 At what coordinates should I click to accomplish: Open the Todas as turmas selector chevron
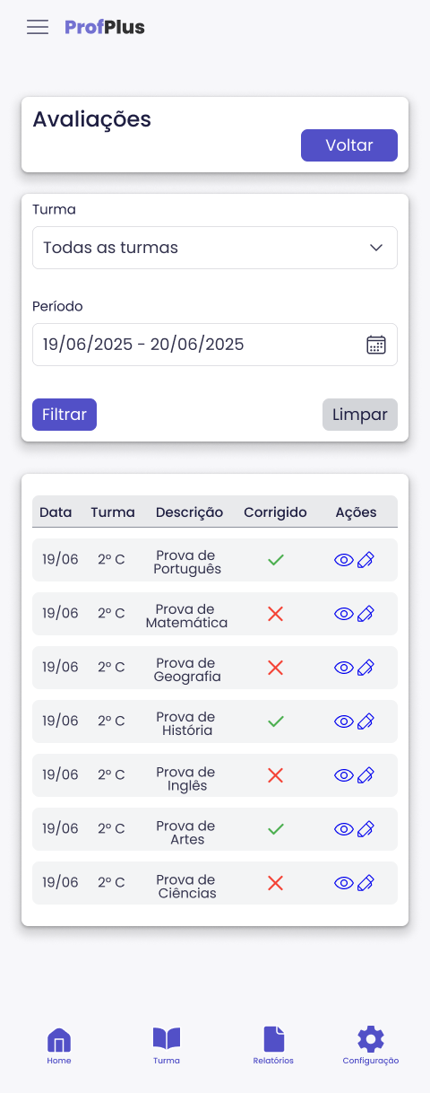[x=376, y=248]
